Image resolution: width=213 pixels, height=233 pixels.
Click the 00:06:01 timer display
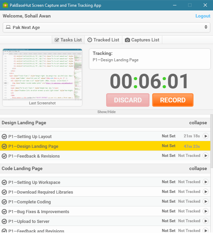coord(149,81)
